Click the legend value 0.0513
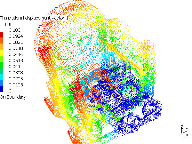 pos(16,60)
